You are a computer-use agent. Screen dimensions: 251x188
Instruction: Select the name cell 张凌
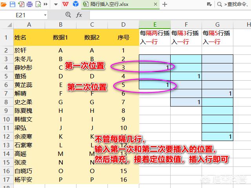(29, 163)
